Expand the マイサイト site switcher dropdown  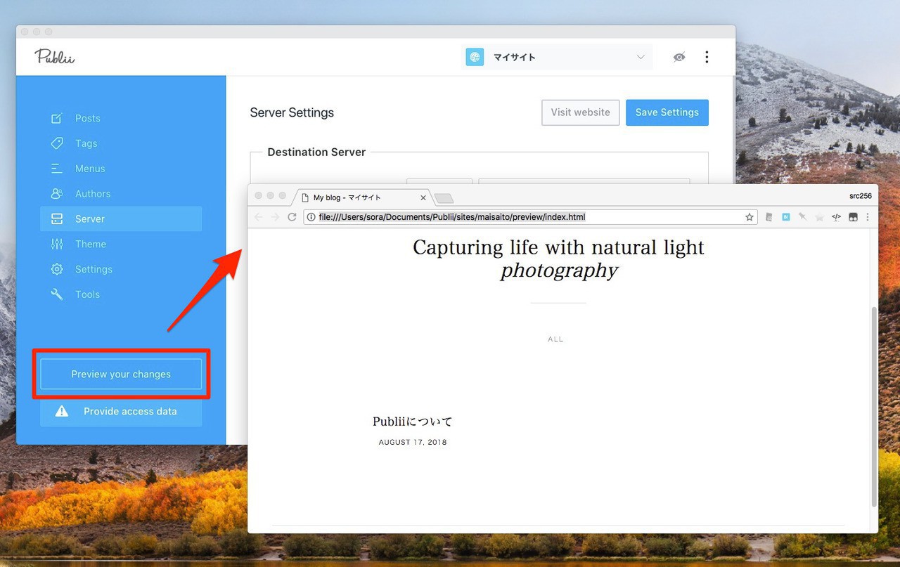(557, 58)
